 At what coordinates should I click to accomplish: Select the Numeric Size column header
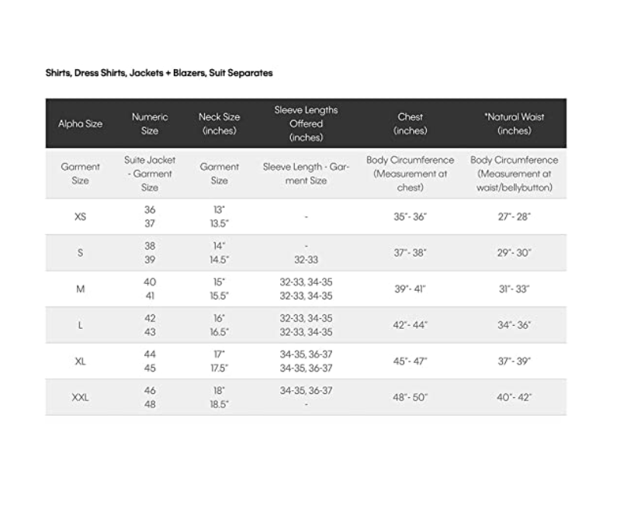point(150,123)
